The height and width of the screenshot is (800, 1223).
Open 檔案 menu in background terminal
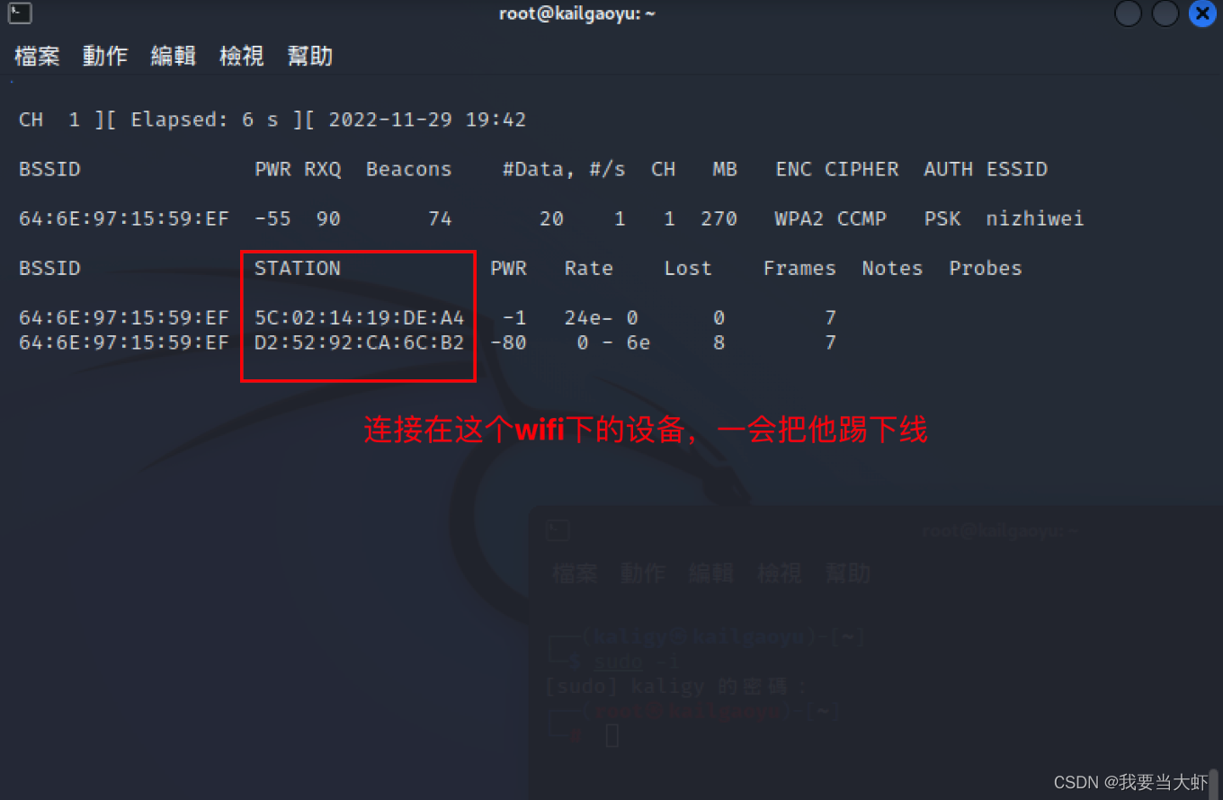pos(575,573)
